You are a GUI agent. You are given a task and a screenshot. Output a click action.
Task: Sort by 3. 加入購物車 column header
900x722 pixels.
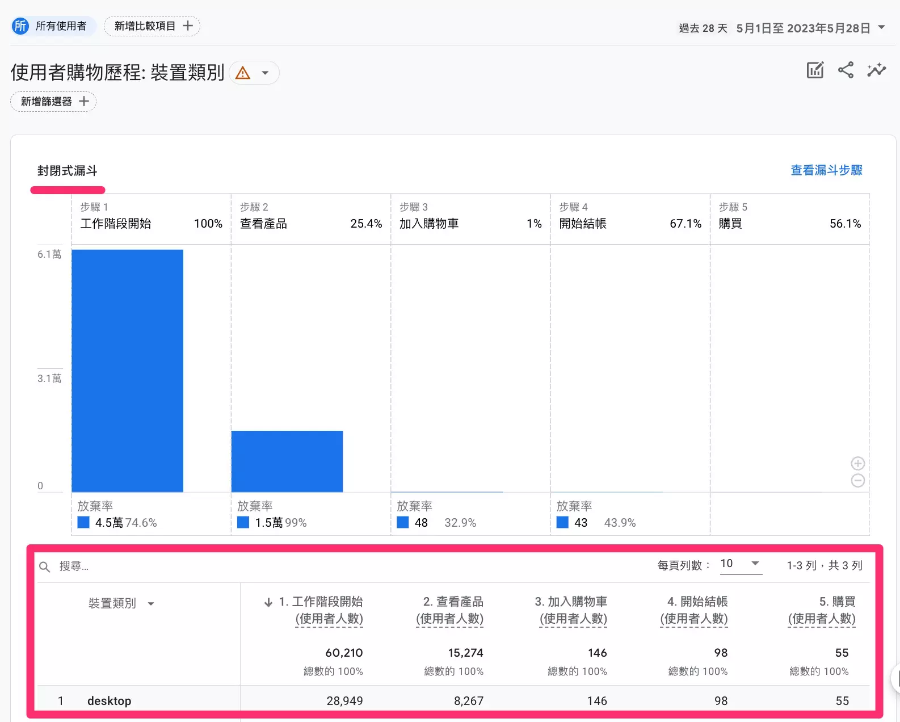tap(571, 610)
